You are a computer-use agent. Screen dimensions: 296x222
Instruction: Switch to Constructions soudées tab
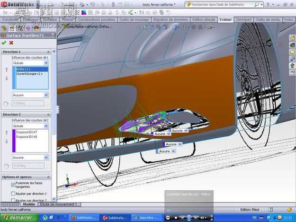click(96, 19)
